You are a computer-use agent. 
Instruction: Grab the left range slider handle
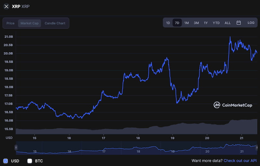16,147
